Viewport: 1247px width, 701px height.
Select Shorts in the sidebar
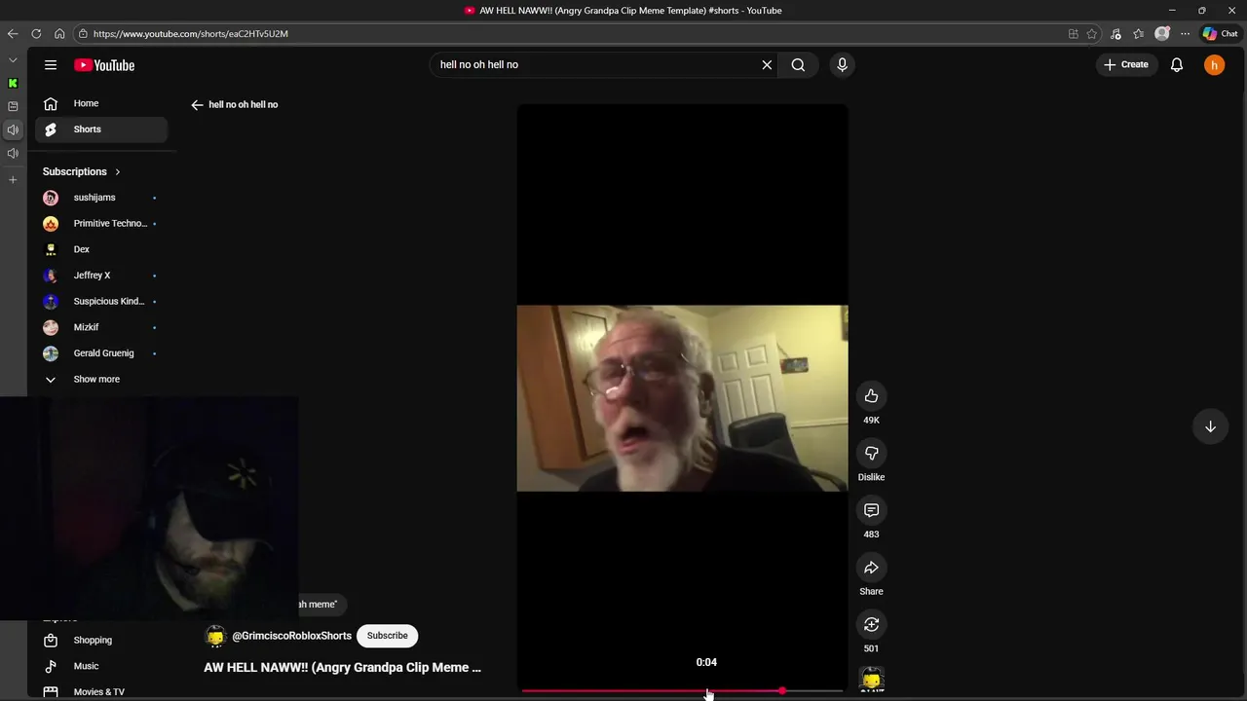pos(101,129)
